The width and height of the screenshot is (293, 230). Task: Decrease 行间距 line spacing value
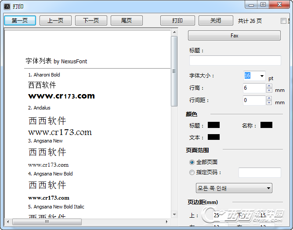coord(269,103)
